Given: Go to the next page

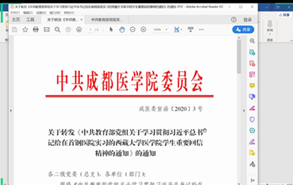Looking at the screenshot, I should click(x=79, y=29).
